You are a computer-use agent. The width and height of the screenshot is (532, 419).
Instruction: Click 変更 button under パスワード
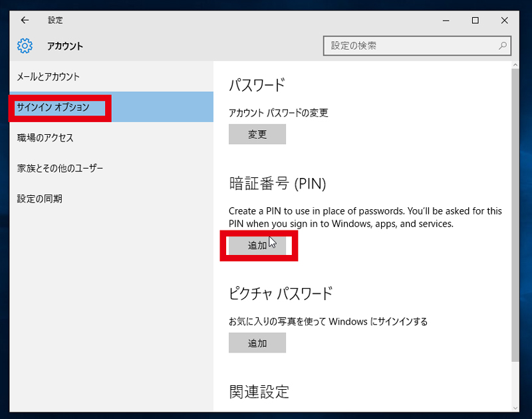click(257, 134)
